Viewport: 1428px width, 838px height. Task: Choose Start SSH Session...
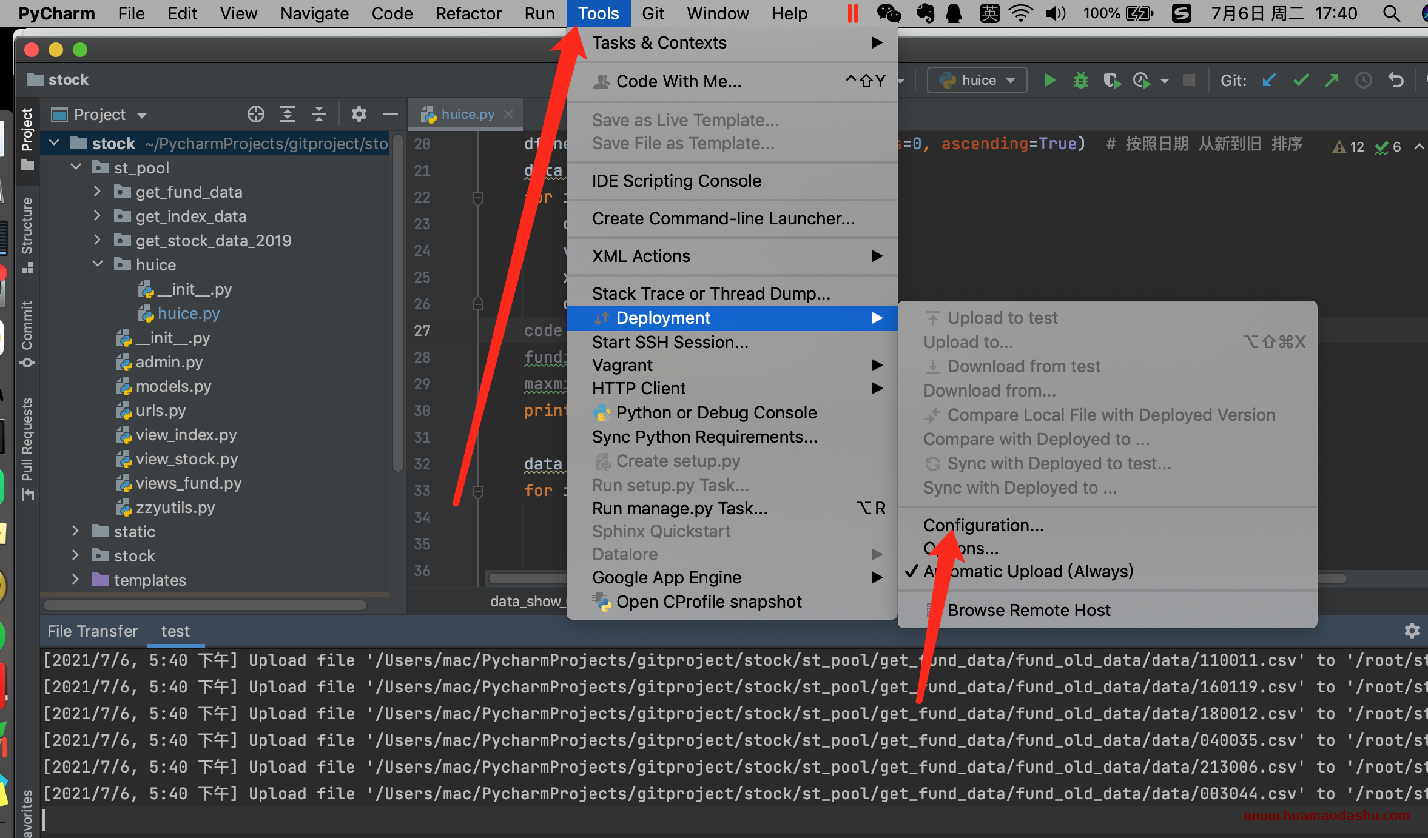pyautogui.click(x=732, y=342)
